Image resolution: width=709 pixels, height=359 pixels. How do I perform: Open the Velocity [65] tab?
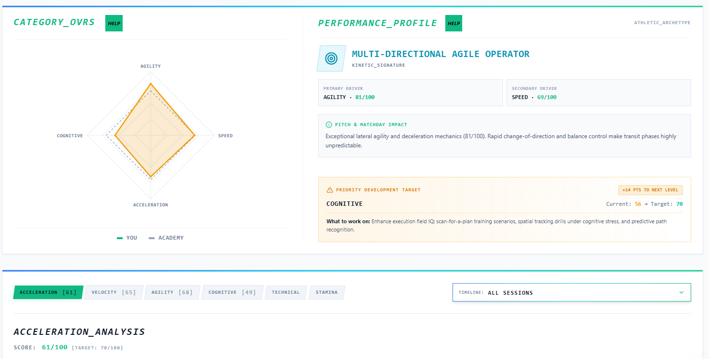tap(114, 292)
